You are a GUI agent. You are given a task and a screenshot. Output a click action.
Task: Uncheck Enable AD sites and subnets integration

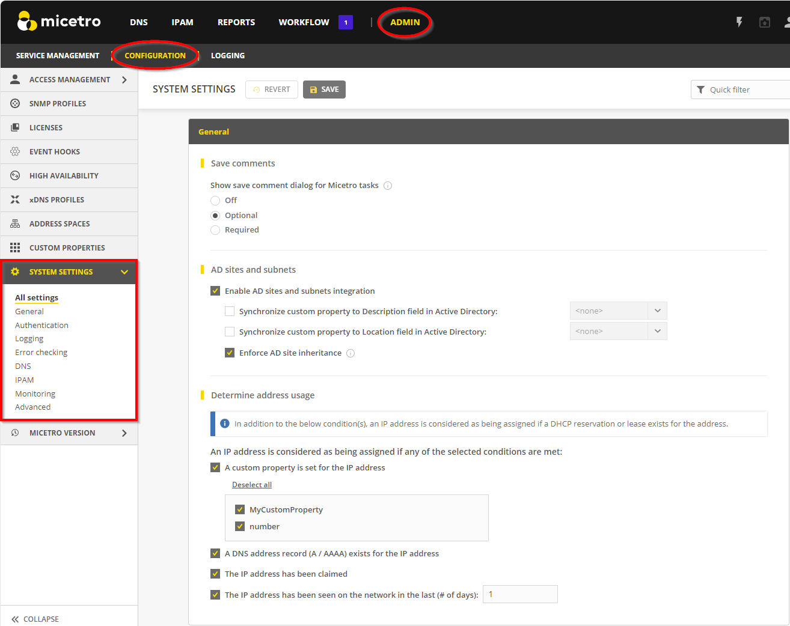(x=215, y=291)
